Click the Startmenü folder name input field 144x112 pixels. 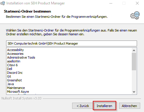click(72, 43)
